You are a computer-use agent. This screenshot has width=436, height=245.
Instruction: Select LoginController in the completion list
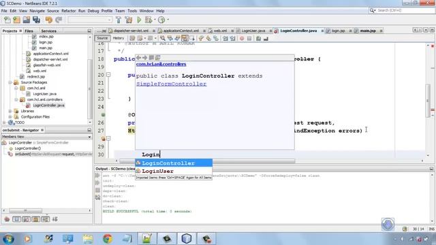pos(174,163)
